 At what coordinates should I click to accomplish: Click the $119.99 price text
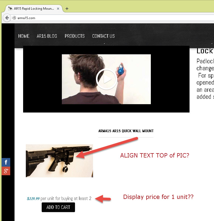click(33, 199)
